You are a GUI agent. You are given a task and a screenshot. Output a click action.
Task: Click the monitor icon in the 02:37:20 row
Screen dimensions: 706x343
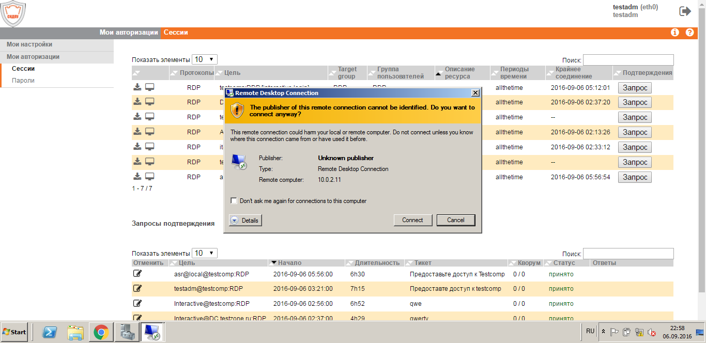coord(150,102)
